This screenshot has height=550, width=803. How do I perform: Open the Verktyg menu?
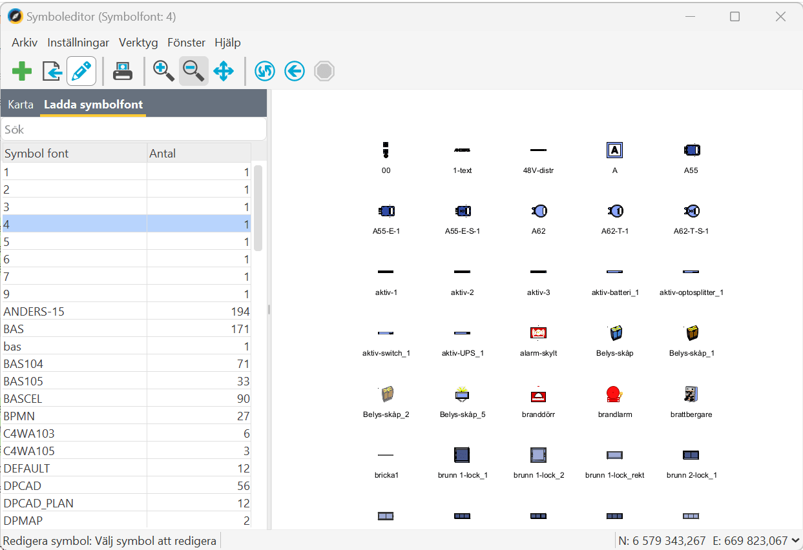click(x=138, y=43)
